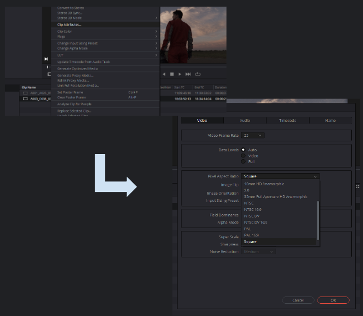This screenshot has width=363, height=316.
Task: Stop playback in the viewer
Action: (172, 74)
